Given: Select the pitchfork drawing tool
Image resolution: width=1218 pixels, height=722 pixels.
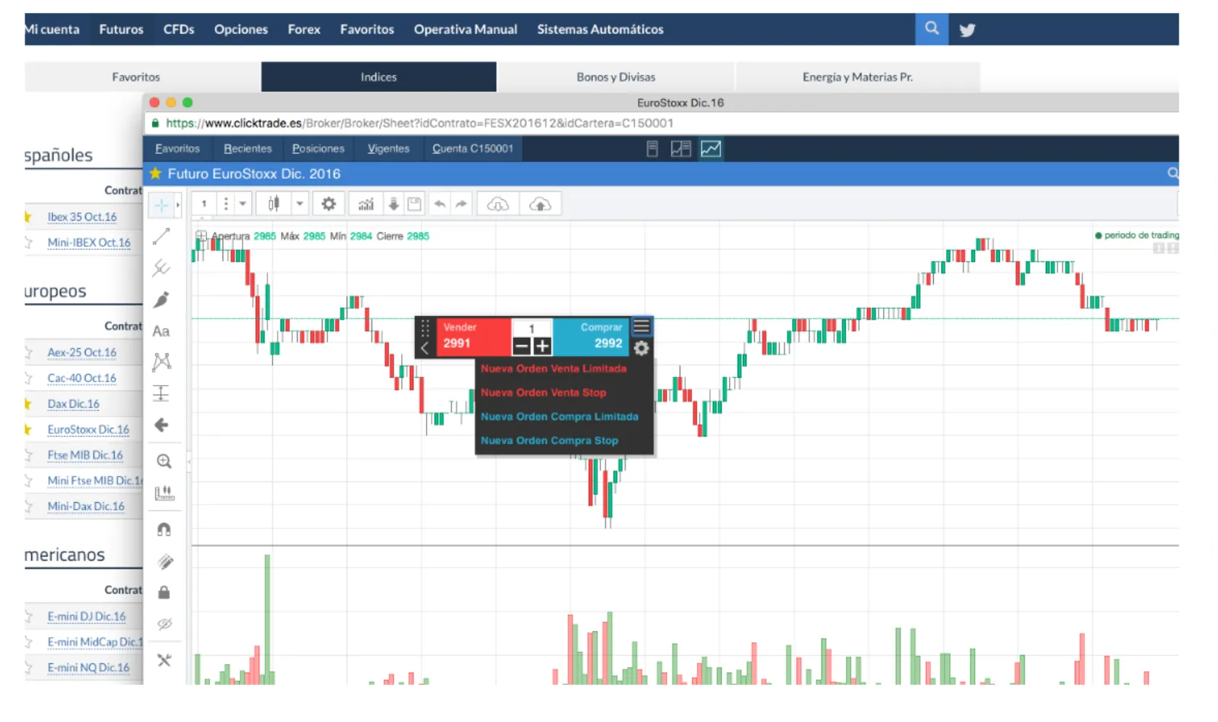Looking at the screenshot, I should point(161,268).
